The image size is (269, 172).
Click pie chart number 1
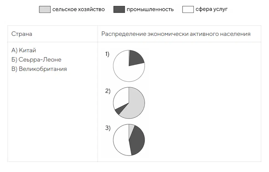[x=129, y=66]
